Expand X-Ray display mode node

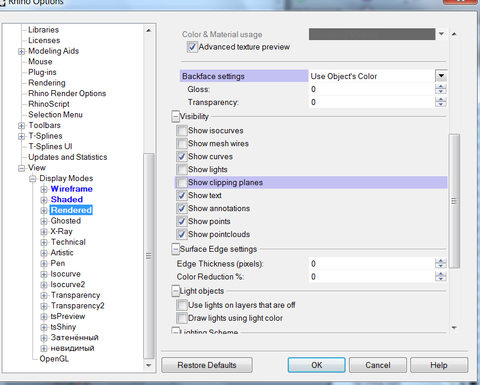pos(44,232)
